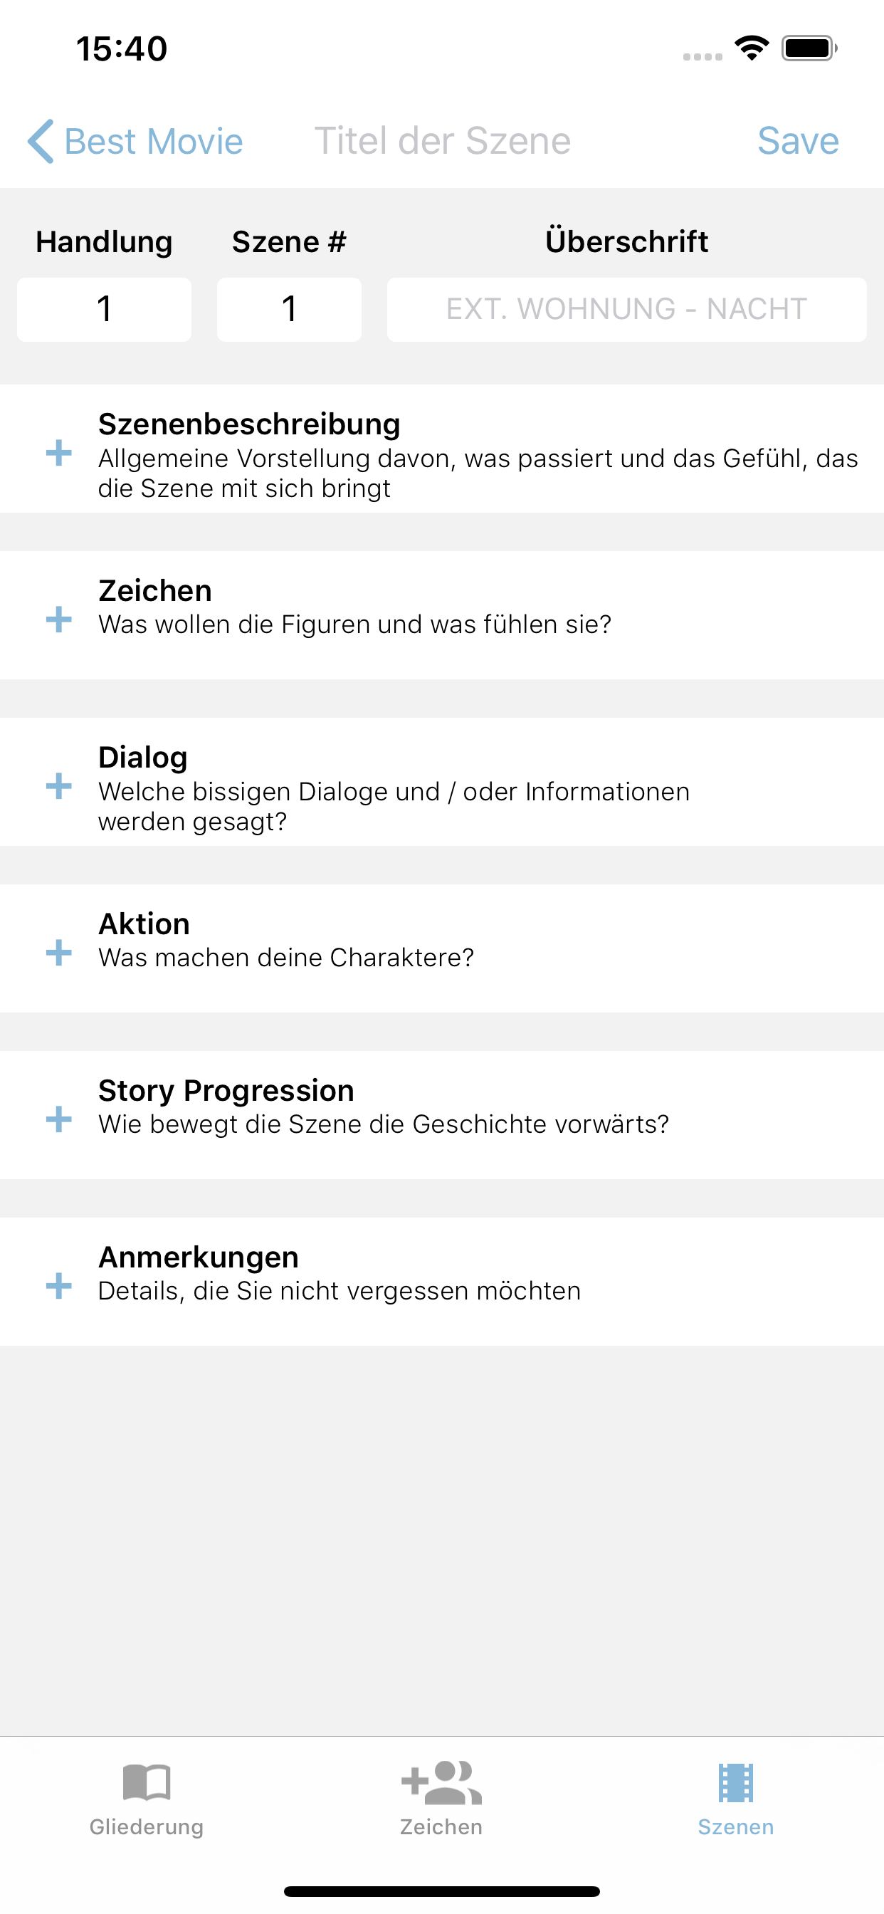Focus the Handlung number field

click(104, 309)
